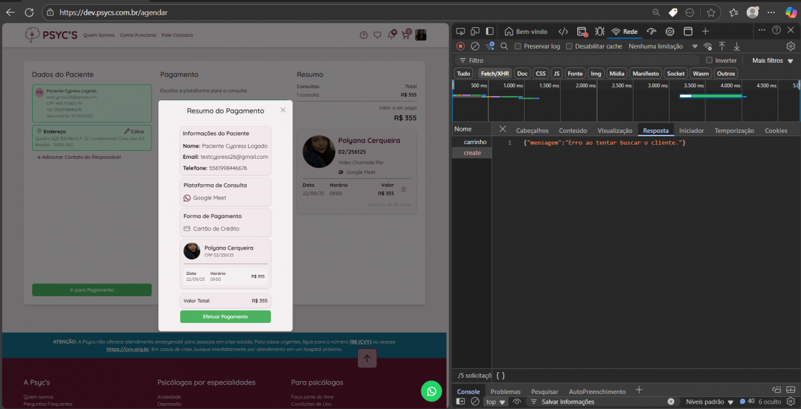Screen dimensions: 801x409
Task: Open the Nenhuma limitação throttling dropdown
Action: tap(662, 47)
